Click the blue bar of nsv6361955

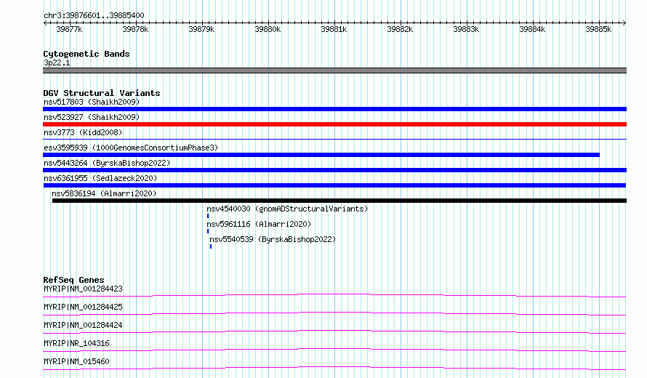pos(334,185)
